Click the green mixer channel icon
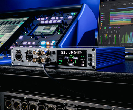Viewport: 133px width, 110px height. (105, 28)
